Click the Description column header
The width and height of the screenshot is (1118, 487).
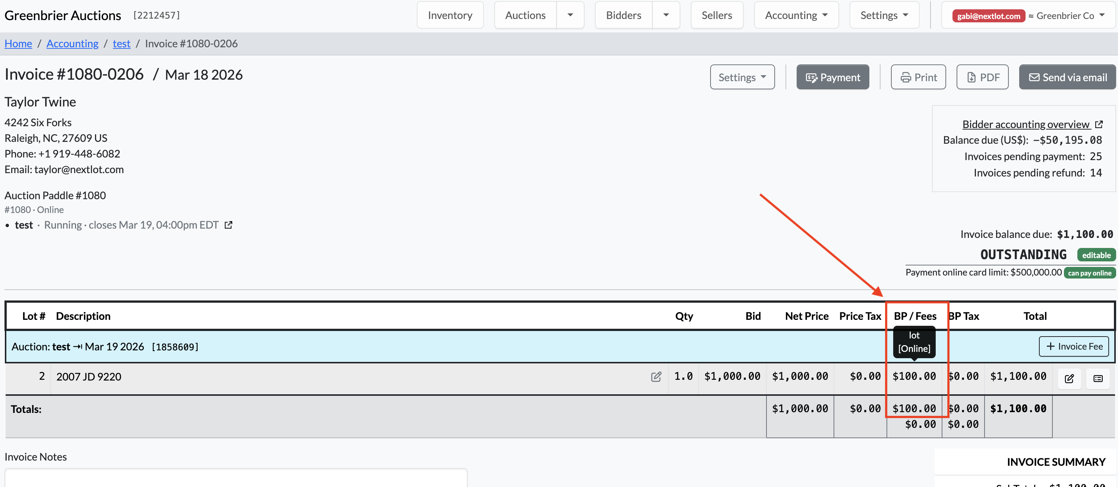pos(83,316)
